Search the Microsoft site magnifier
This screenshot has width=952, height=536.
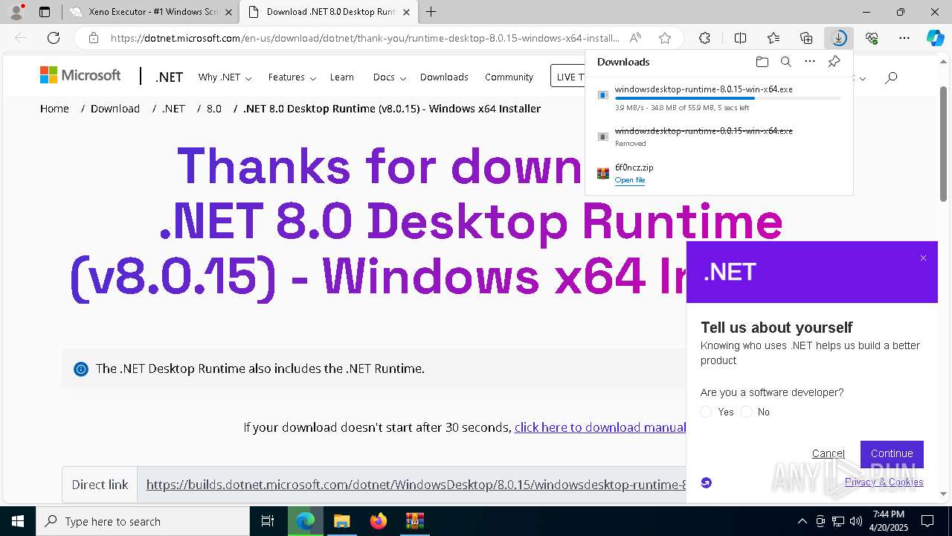point(891,77)
